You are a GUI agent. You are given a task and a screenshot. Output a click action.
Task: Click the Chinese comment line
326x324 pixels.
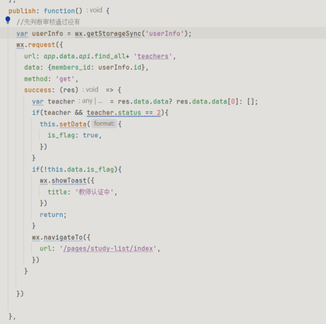click(x=48, y=22)
